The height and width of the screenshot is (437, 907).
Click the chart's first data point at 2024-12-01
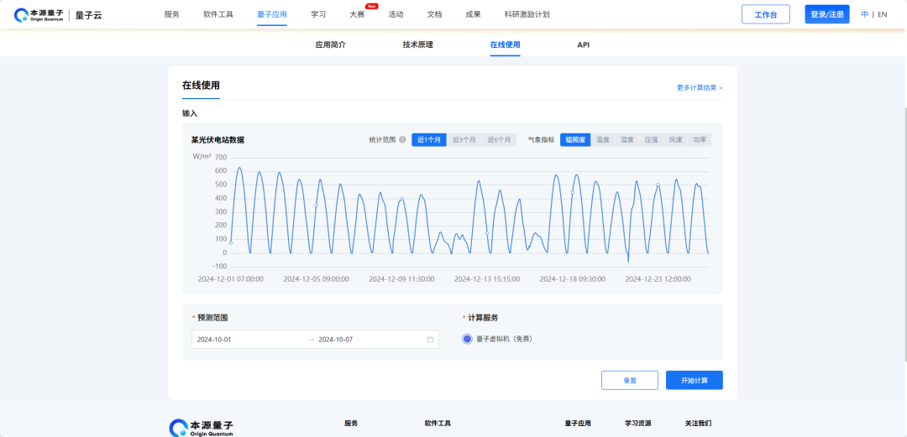(231, 242)
